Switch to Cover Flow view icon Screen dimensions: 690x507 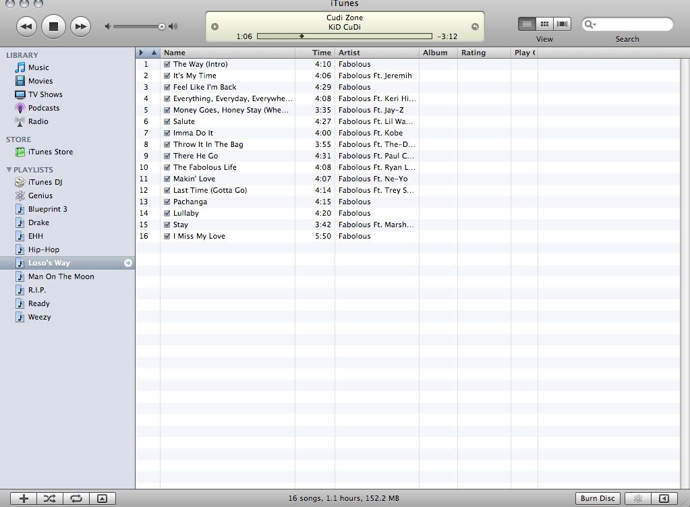pos(563,24)
